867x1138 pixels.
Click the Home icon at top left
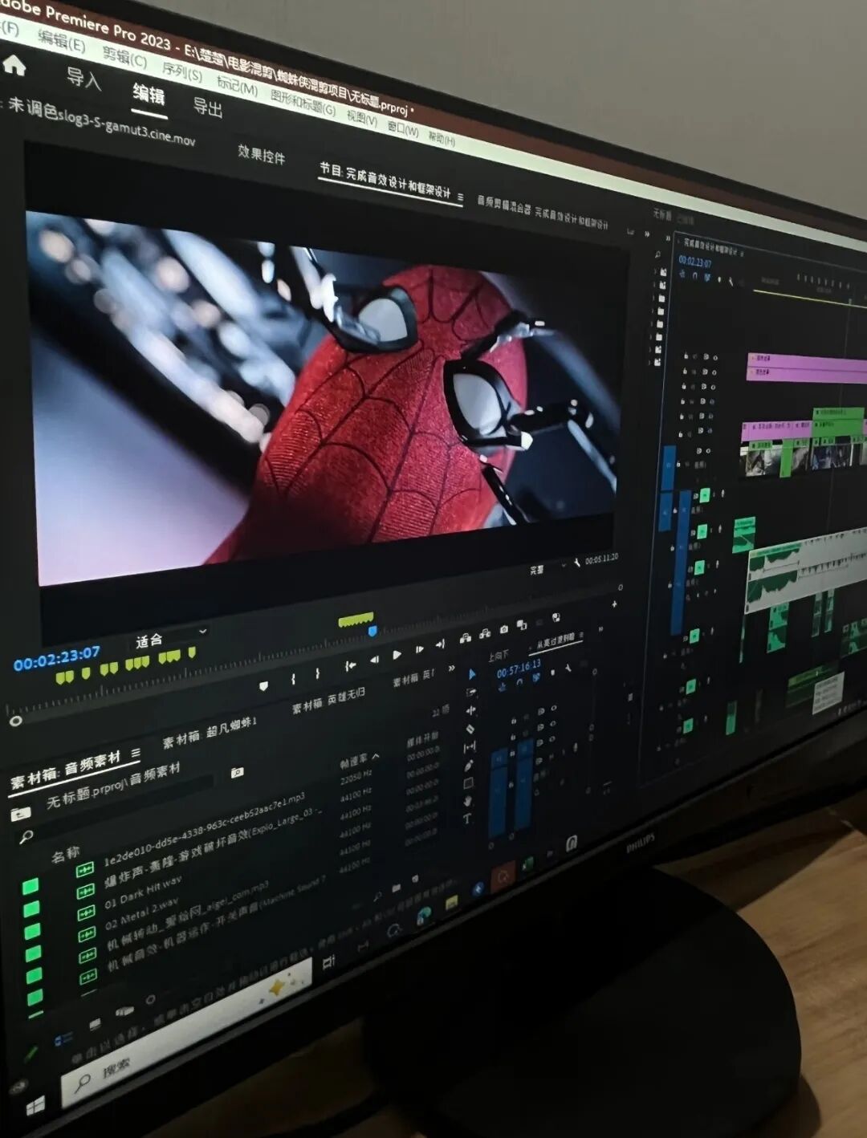click(x=14, y=65)
